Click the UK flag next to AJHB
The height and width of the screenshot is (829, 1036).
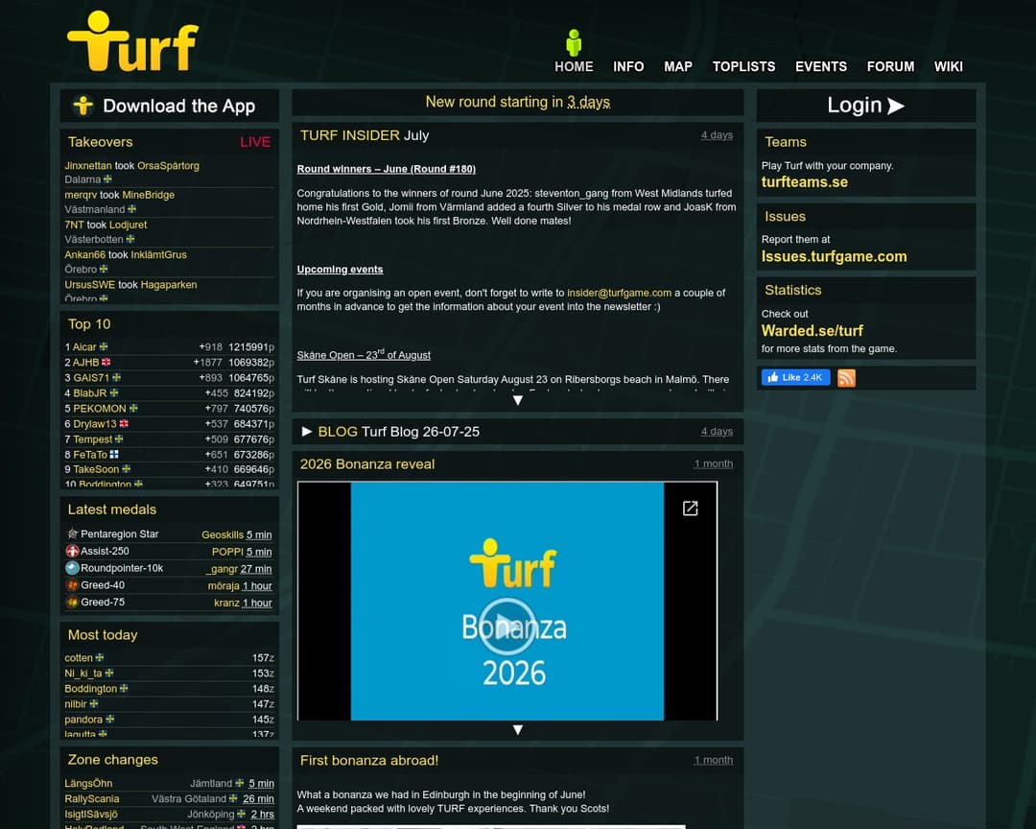click(x=106, y=362)
